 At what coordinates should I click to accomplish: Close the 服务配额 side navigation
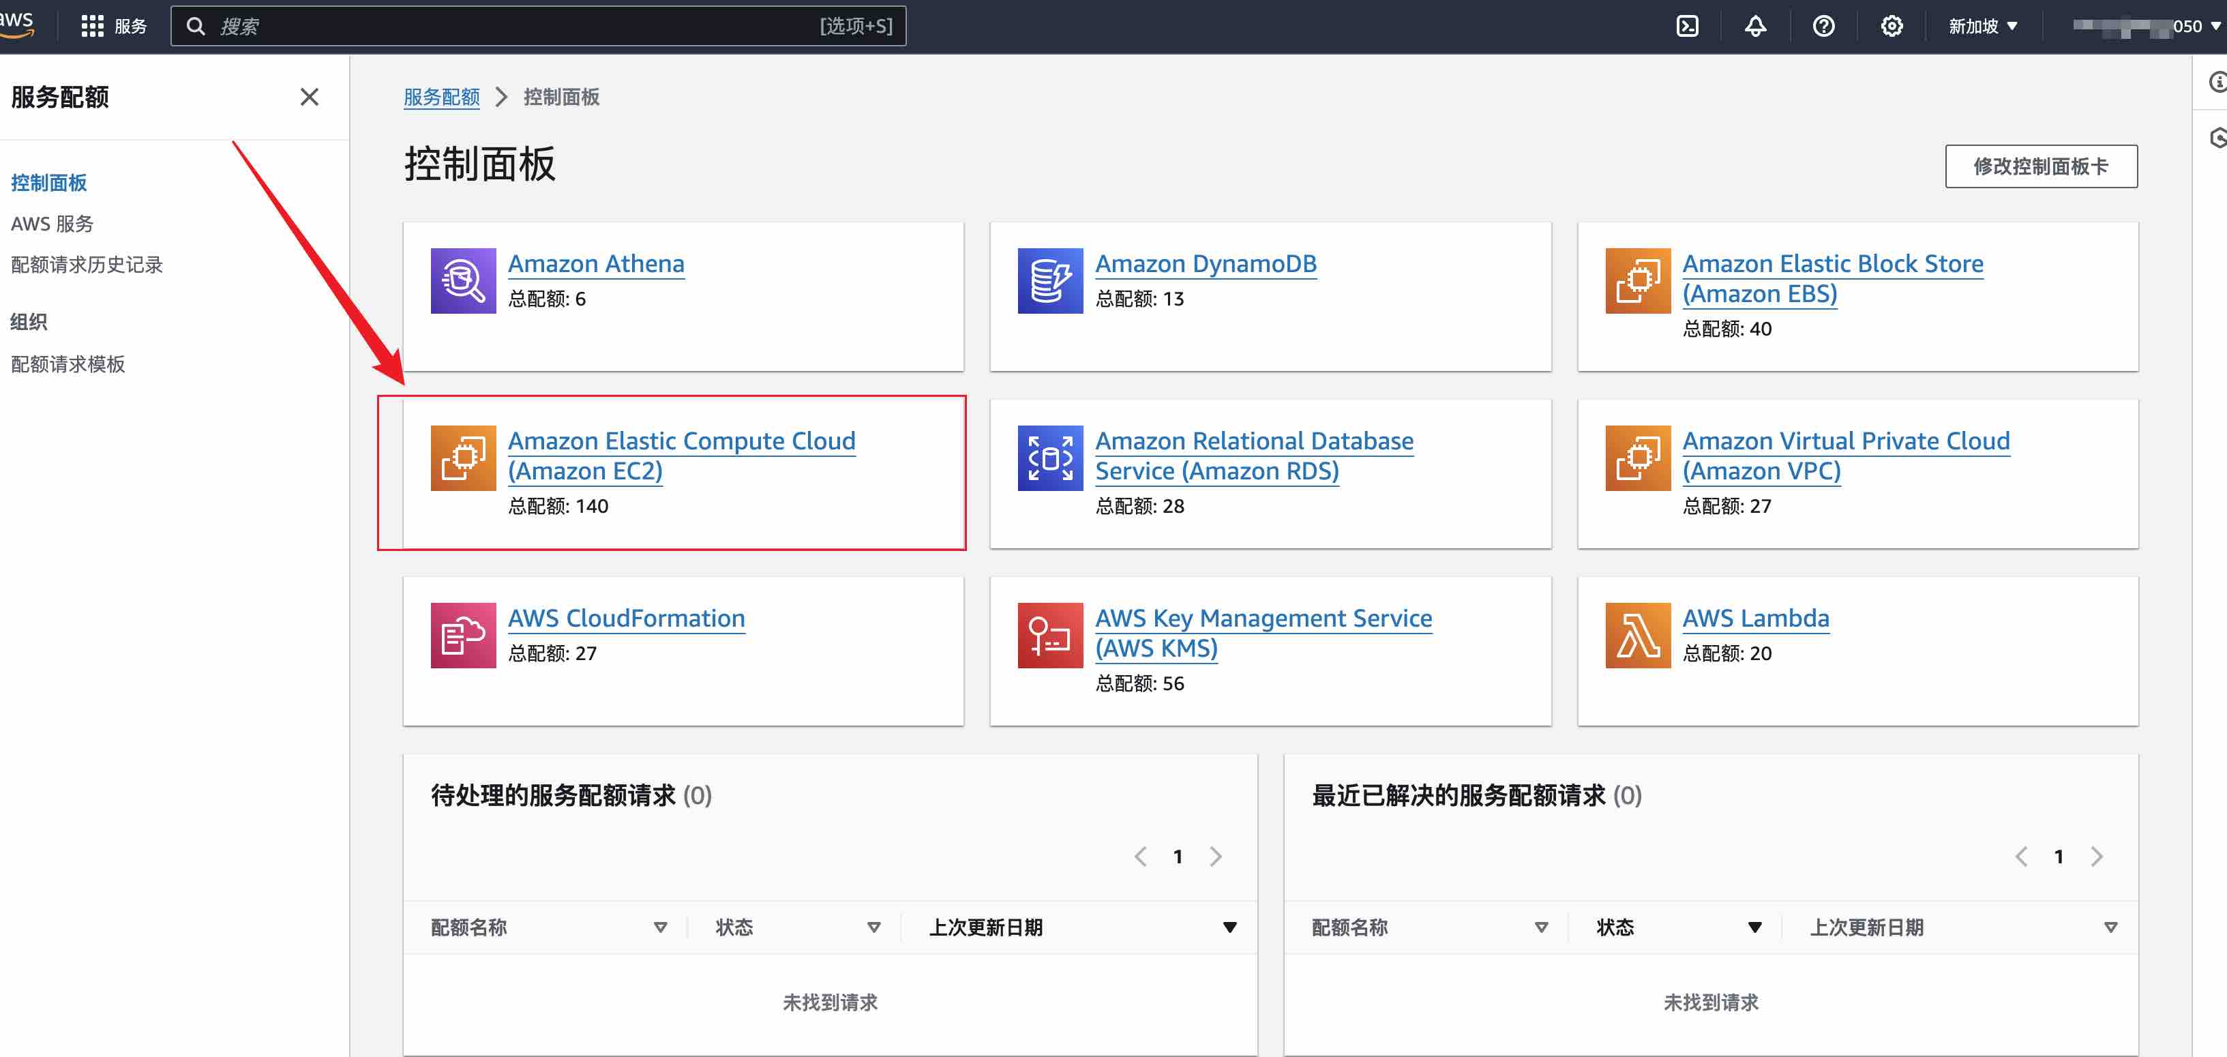pyautogui.click(x=310, y=97)
